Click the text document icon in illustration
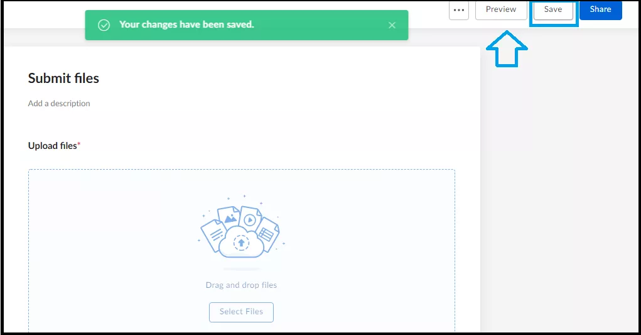This screenshot has width=641, height=335. [214, 235]
